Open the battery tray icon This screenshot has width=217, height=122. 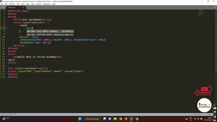tap(201, 119)
